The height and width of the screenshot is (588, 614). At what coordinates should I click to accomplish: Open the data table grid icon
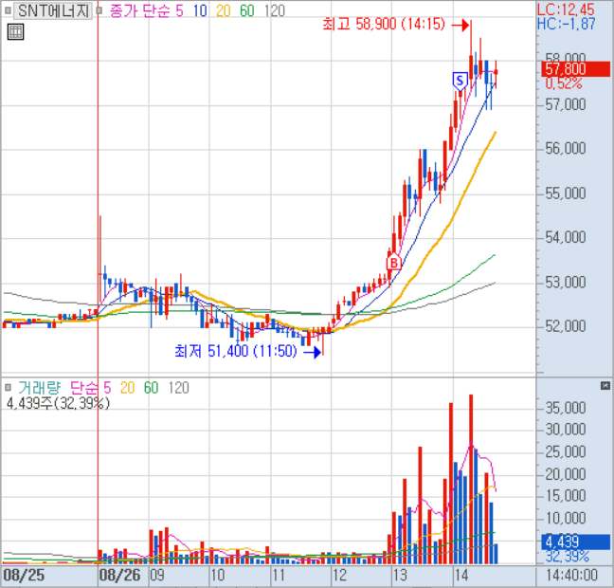[14, 32]
